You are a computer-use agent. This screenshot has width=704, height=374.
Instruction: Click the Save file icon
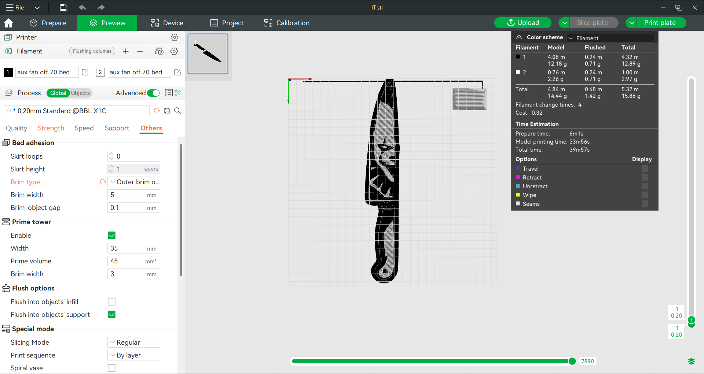(x=63, y=7)
